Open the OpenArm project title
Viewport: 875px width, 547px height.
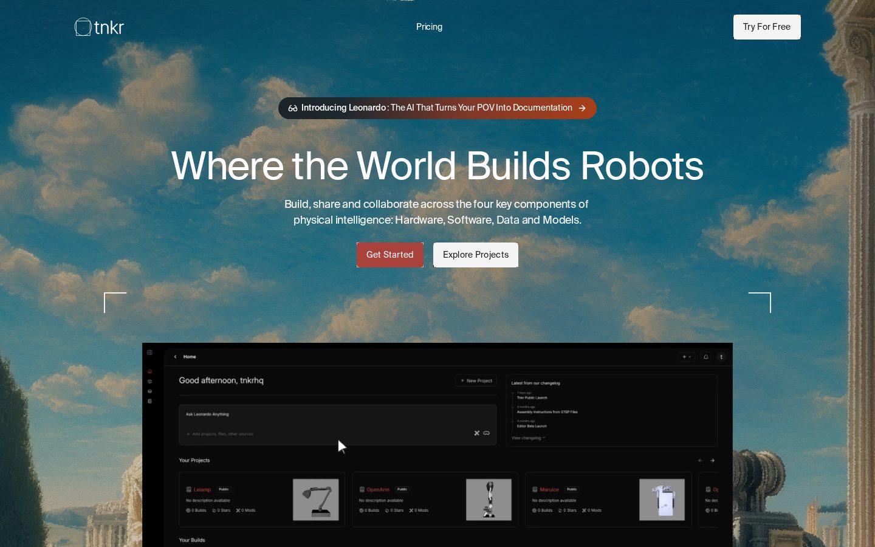click(x=377, y=489)
